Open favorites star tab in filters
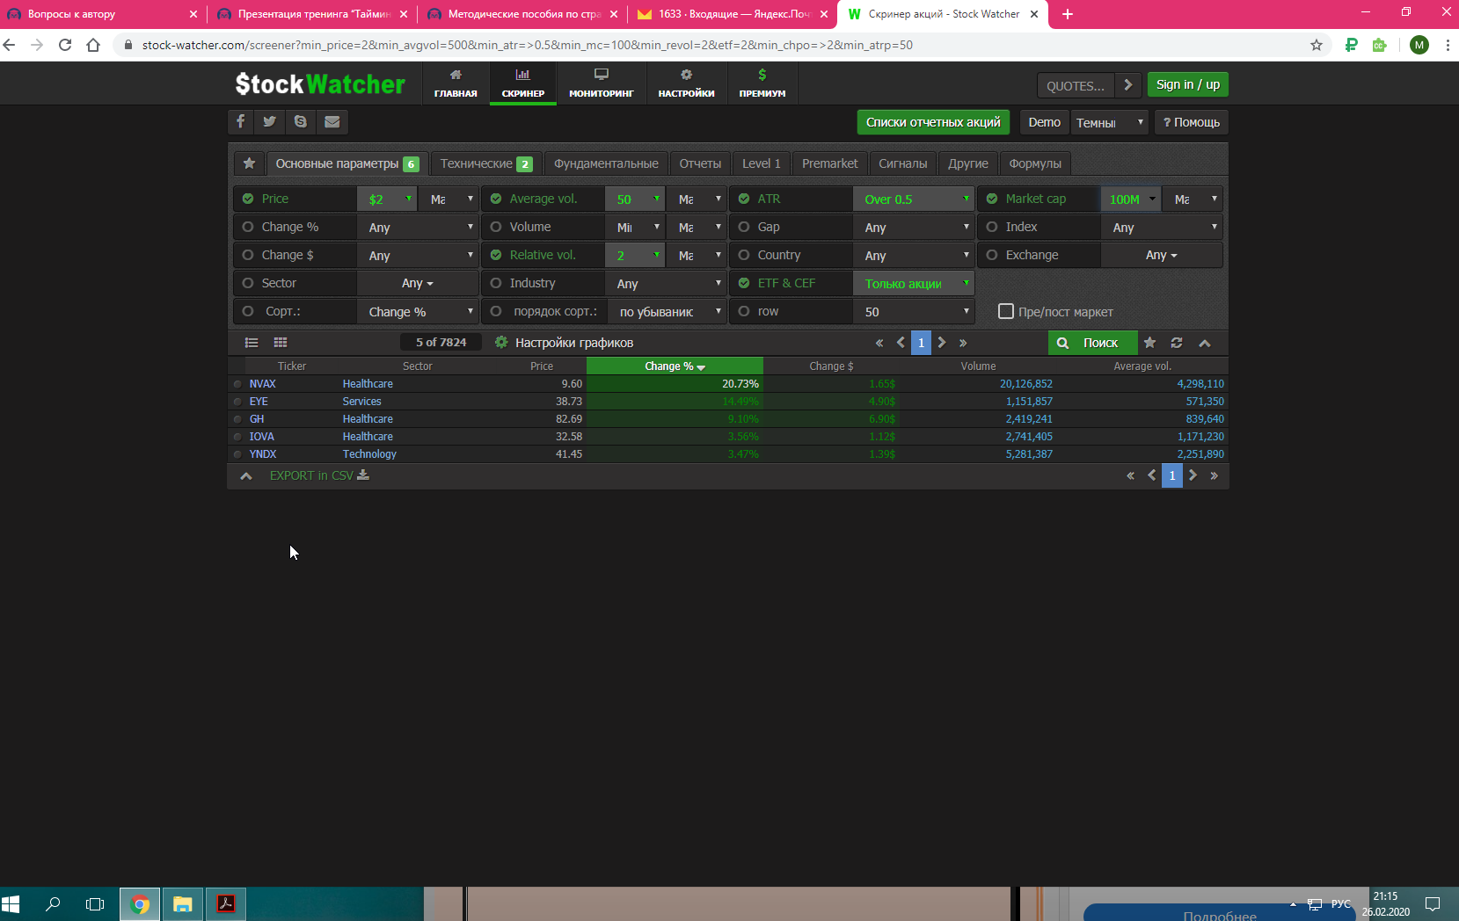1459x921 pixels. [x=249, y=163]
